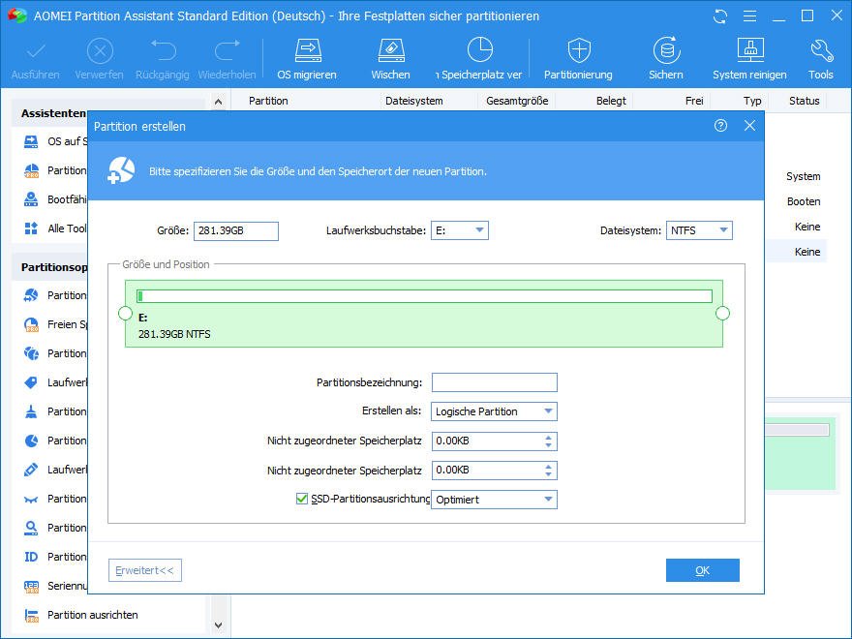Open help in Partition erstellen dialog
This screenshot has height=639, width=852.
[x=720, y=126]
